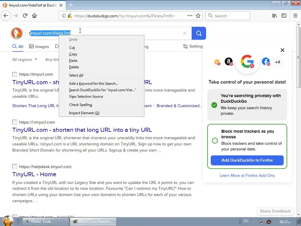Click the favicon beside https://tinyurl.com result
This screenshot has width=301, height=226.
coord(15,74)
